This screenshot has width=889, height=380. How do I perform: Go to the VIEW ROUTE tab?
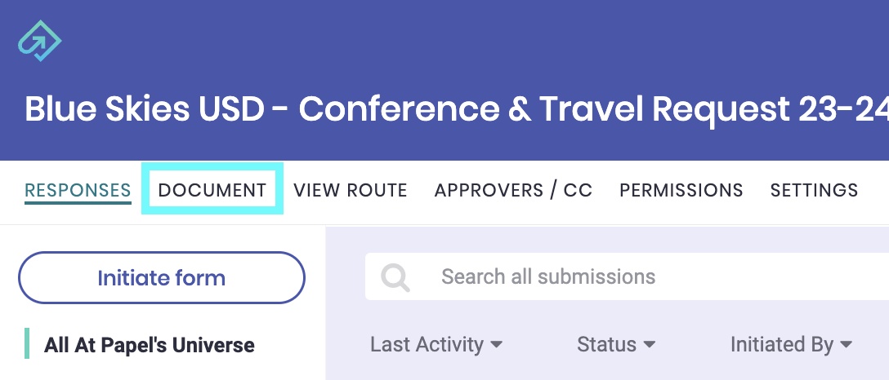[x=351, y=190]
